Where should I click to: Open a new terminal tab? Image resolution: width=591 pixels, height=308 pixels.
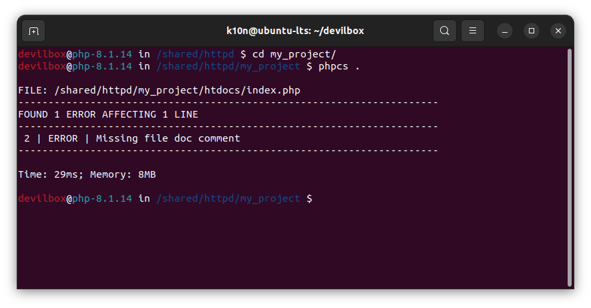(x=34, y=31)
